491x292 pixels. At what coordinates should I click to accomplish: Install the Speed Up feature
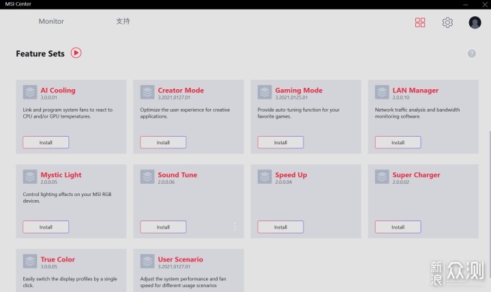point(280,227)
